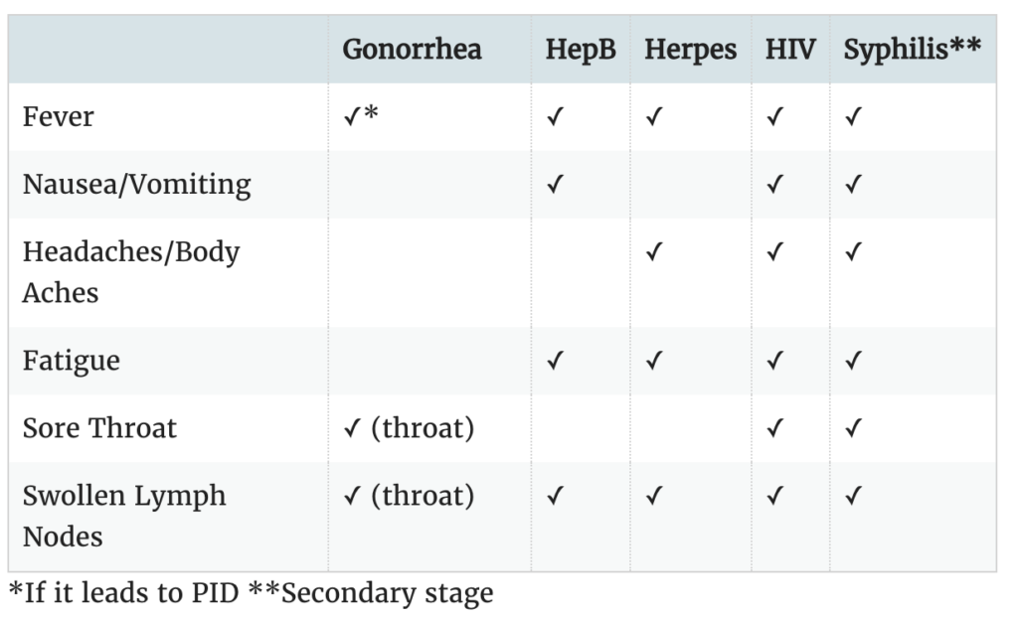
Task: Select the HepB column header
Action: point(581,50)
